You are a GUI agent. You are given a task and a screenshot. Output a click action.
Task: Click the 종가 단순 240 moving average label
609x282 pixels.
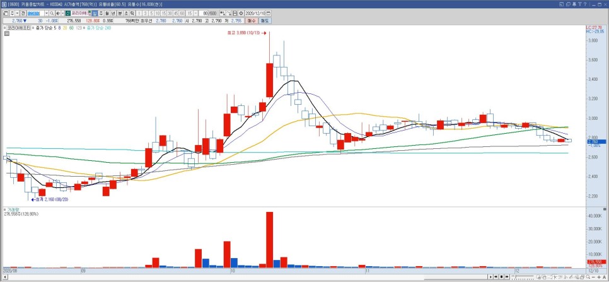pyautogui.click(x=100, y=28)
